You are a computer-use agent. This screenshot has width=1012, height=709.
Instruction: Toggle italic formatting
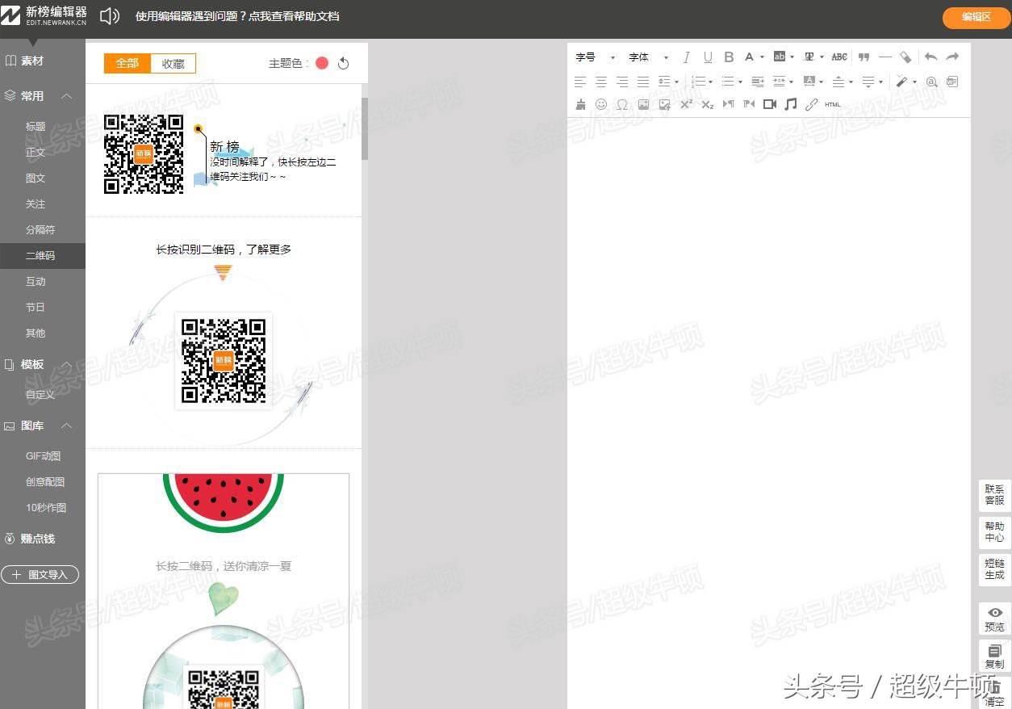coord(687,57)
